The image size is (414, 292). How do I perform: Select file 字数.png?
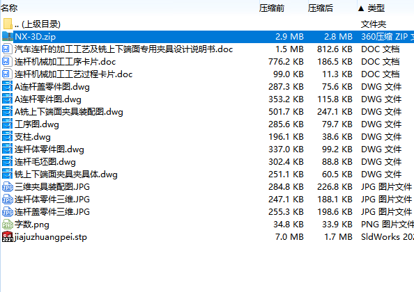31,225
